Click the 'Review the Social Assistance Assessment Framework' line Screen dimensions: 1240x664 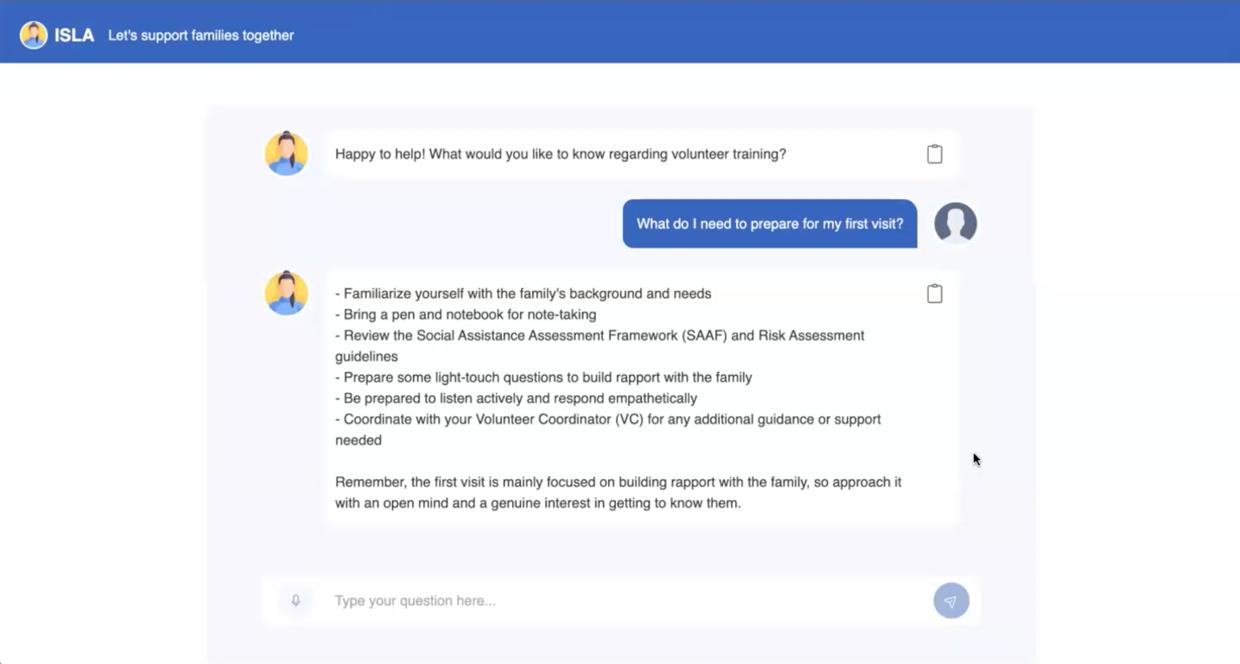pyautogui.click(x=599, y=335)
